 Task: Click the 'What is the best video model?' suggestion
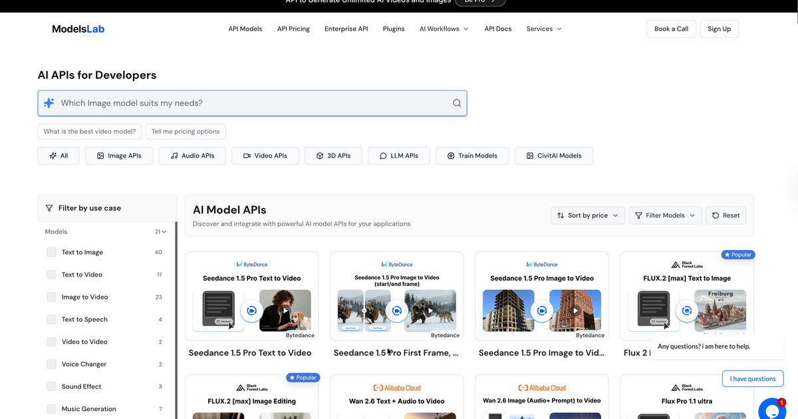pyautogui.click(x=89, y=132)
